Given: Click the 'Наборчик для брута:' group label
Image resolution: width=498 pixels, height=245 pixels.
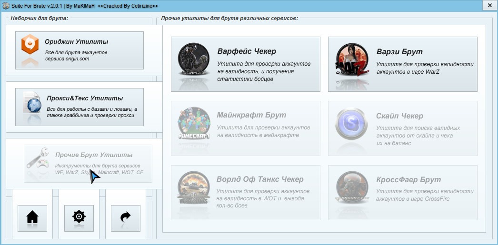Looking at the screenshot, I should pos(40,18).
